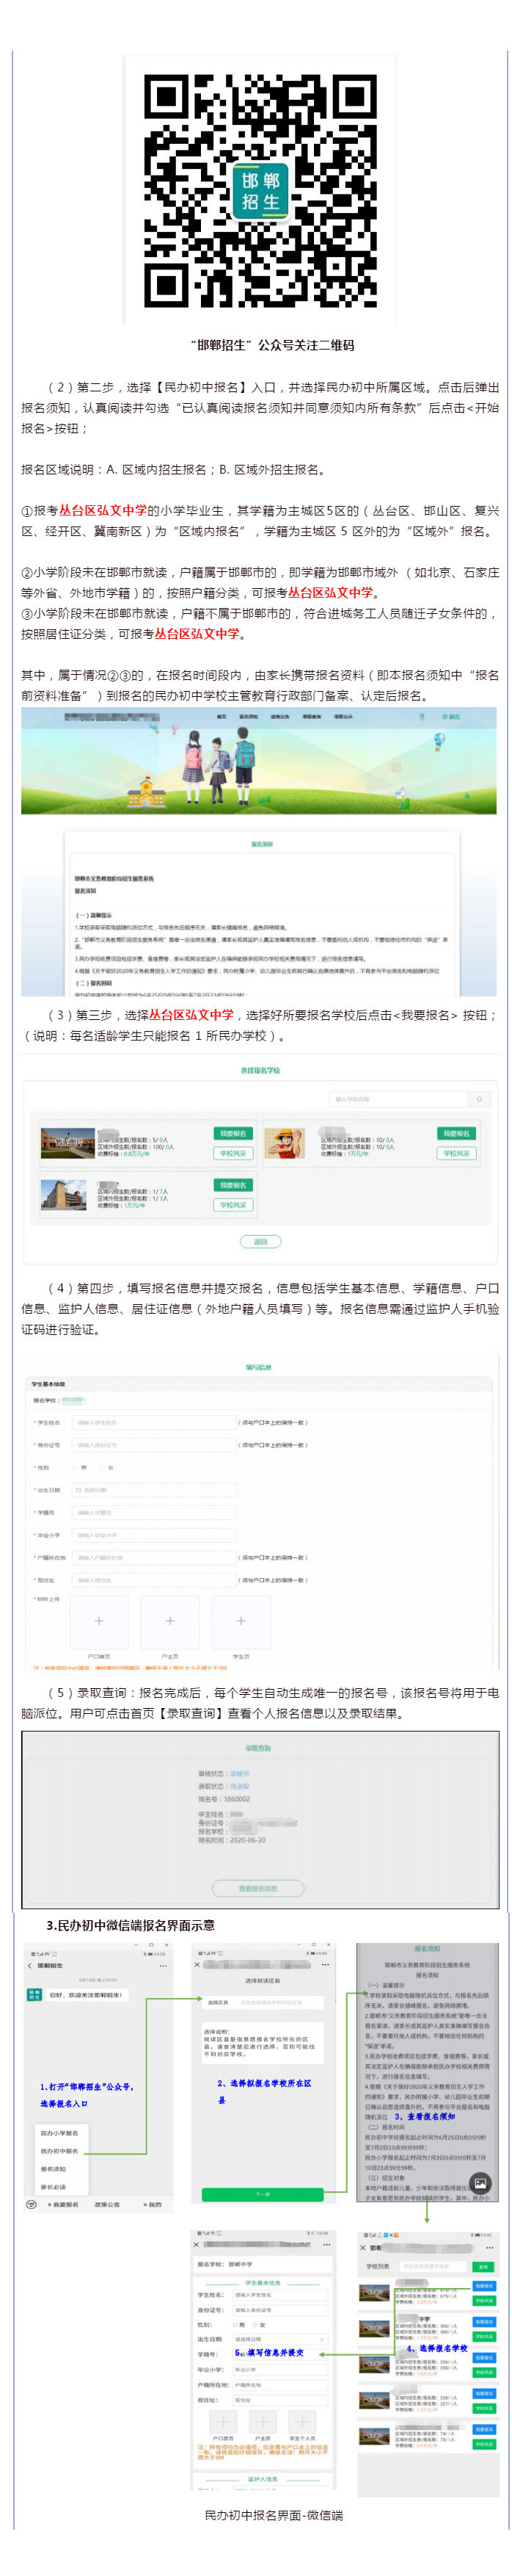Click 我要报名 for the 1/7人 school

[233, 1185]
